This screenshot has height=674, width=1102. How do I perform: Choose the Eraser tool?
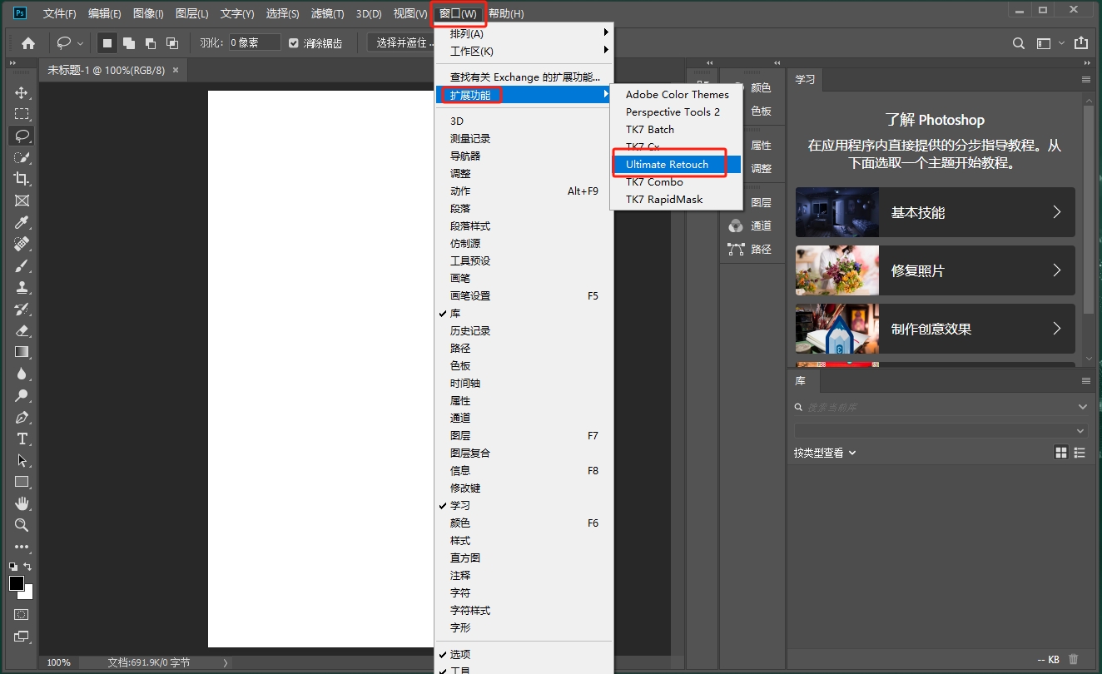(22, 330)
